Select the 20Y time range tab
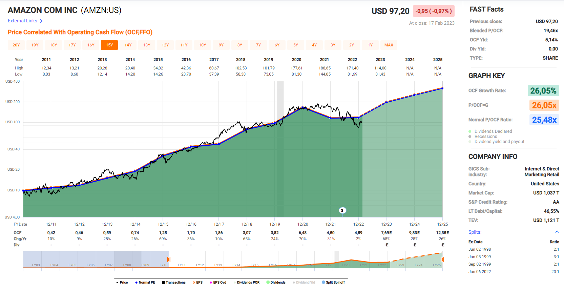The width and height of the screenshot is (564, 291). 16,45
